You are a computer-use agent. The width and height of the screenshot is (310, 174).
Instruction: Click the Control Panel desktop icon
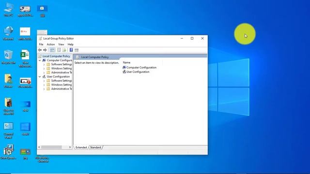(x=8, y=130)
